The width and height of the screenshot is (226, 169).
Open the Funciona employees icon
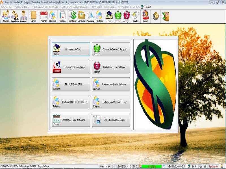pos(15,16)
